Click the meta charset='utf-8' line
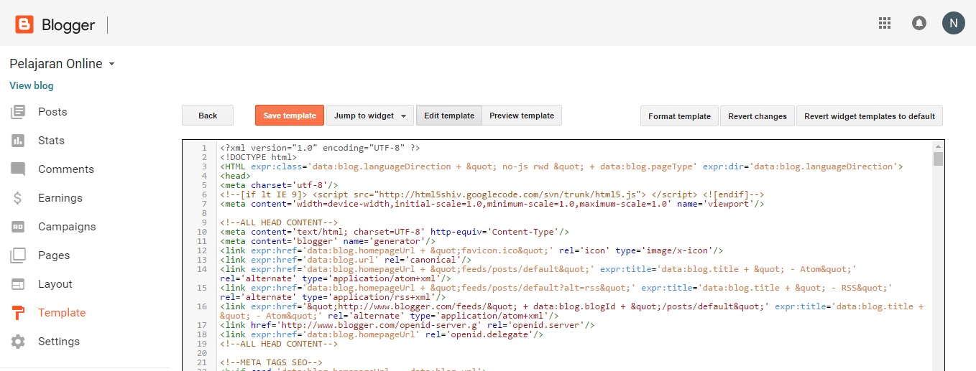Viewport: 976px width, 371px height. pos(280,185)
